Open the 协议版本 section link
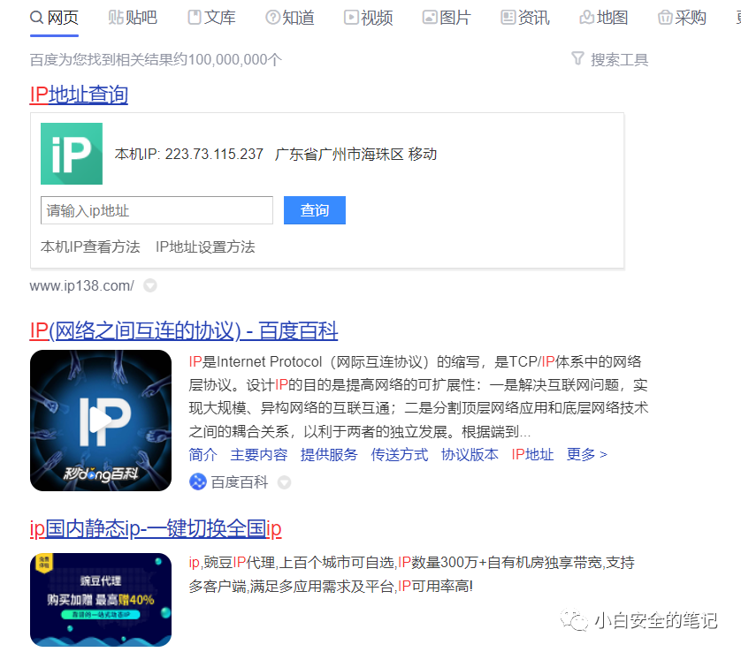Screen dimensions: 741x652 click(x=470, y=455)
